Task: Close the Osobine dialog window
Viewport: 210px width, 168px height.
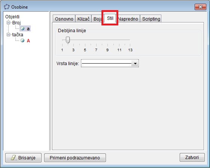Action: (200, 7)
